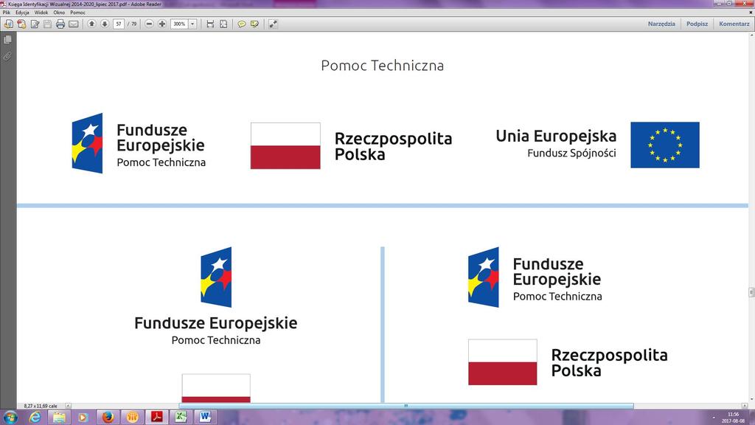Open the Widok menu

click(41, 13)
